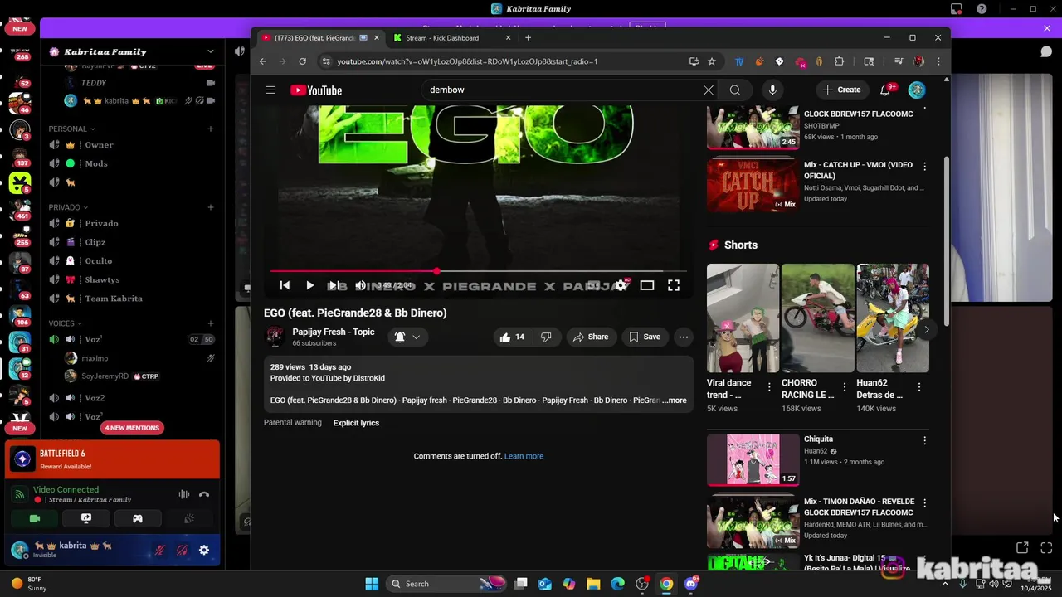Collapse the VOICES category in Discord
This screenshot has height=597, width=1062.
pos(66,323)
